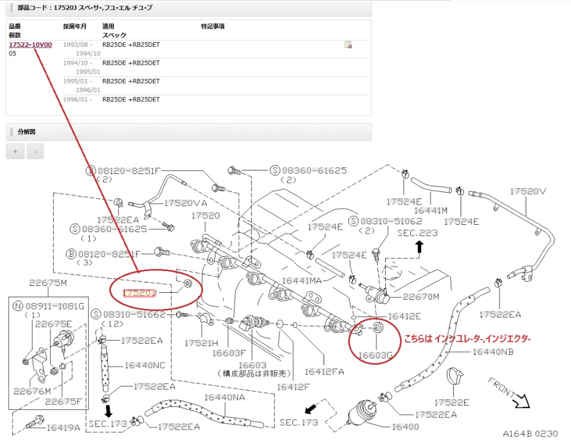Click the 16441MA hose label
571x446 pixels.
302,281
